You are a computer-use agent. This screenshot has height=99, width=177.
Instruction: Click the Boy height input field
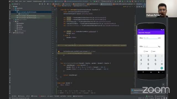coord(150,38)
